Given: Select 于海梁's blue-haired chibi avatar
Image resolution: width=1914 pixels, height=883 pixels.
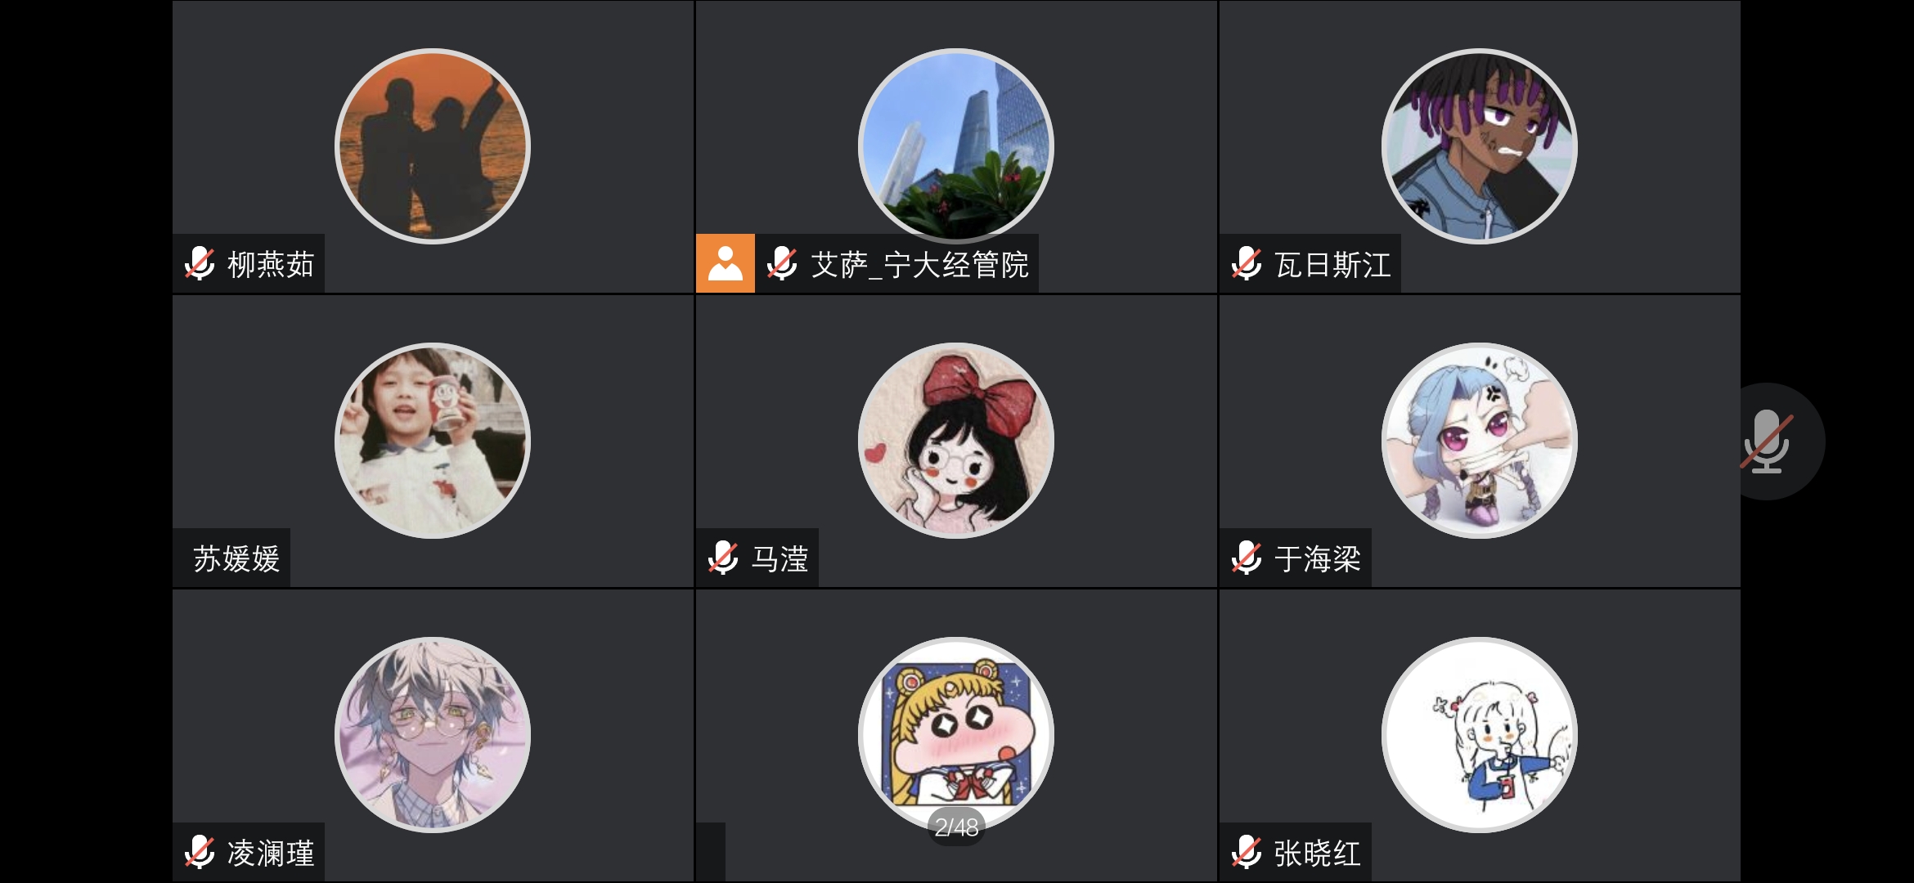Looking at the screenshot, I should pyautogui.click(x=1480, y=441).
